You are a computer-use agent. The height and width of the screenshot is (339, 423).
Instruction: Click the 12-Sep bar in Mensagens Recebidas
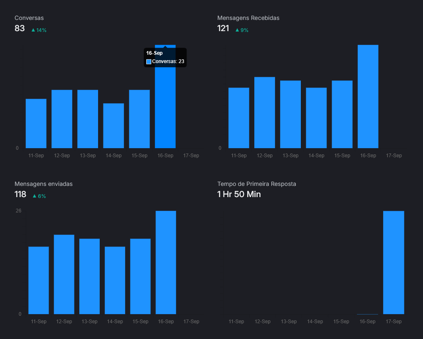[265, 112]
